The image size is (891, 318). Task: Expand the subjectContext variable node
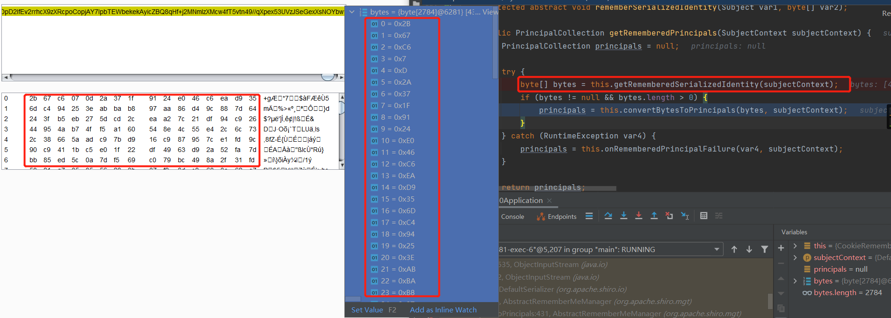point(795,258)
